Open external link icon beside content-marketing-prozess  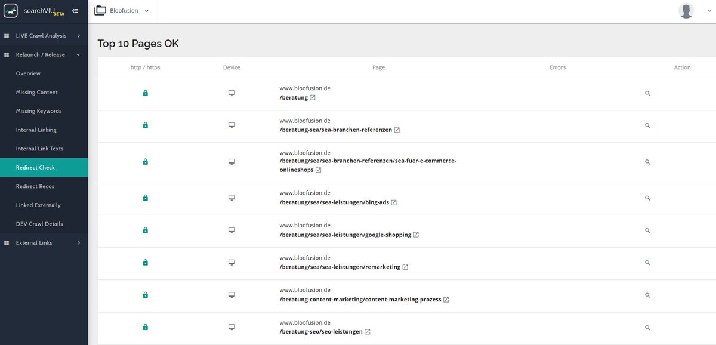(x=446, y=300)
